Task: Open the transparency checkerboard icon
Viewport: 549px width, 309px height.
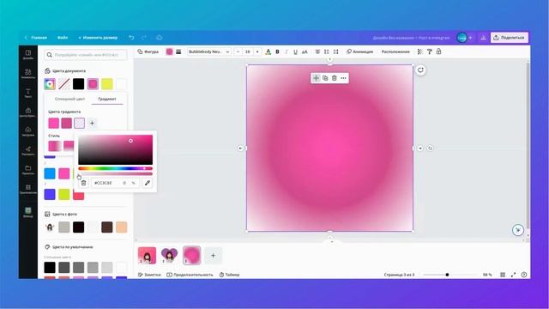Action: tap(419, 51)
